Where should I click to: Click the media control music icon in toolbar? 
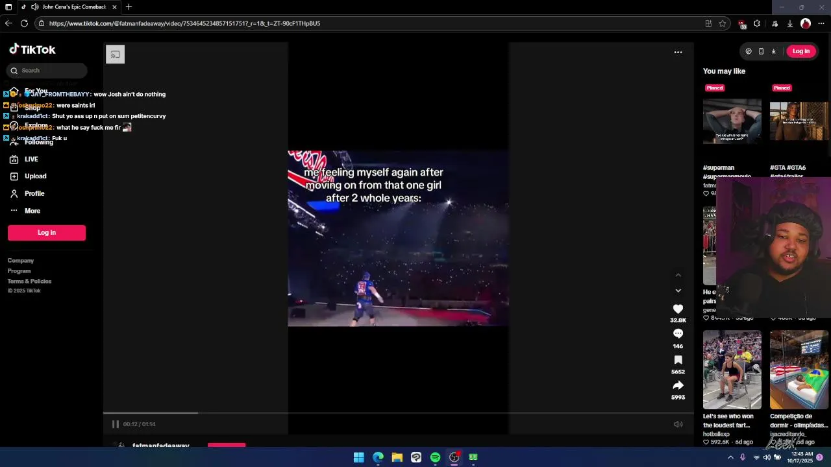(x=775, y=23)
